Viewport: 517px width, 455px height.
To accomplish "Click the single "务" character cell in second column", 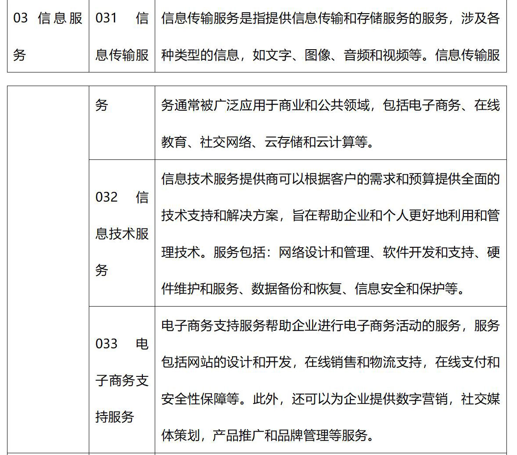I will 102,106.
